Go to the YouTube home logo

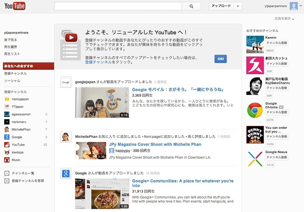(15, 6)
